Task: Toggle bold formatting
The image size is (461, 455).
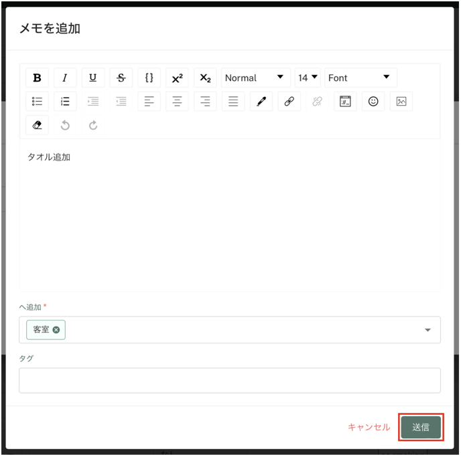Action: click(x=37, y=78)
